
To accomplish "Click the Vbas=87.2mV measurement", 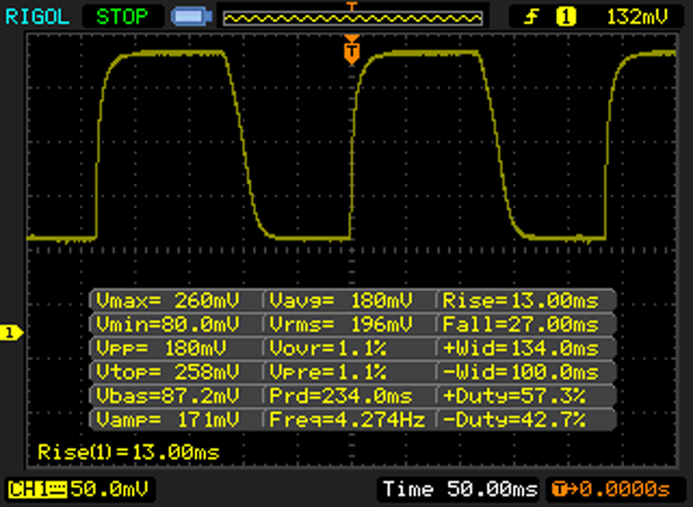I will click(168, 396).
